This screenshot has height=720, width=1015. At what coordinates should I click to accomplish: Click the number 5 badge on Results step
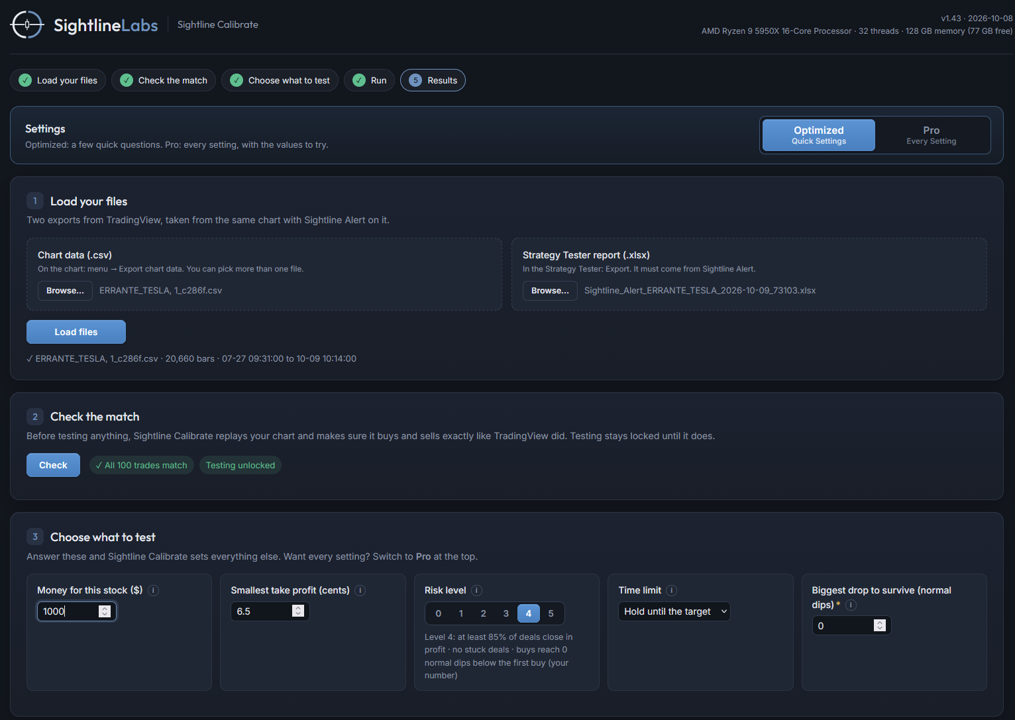tap(415, 80)
